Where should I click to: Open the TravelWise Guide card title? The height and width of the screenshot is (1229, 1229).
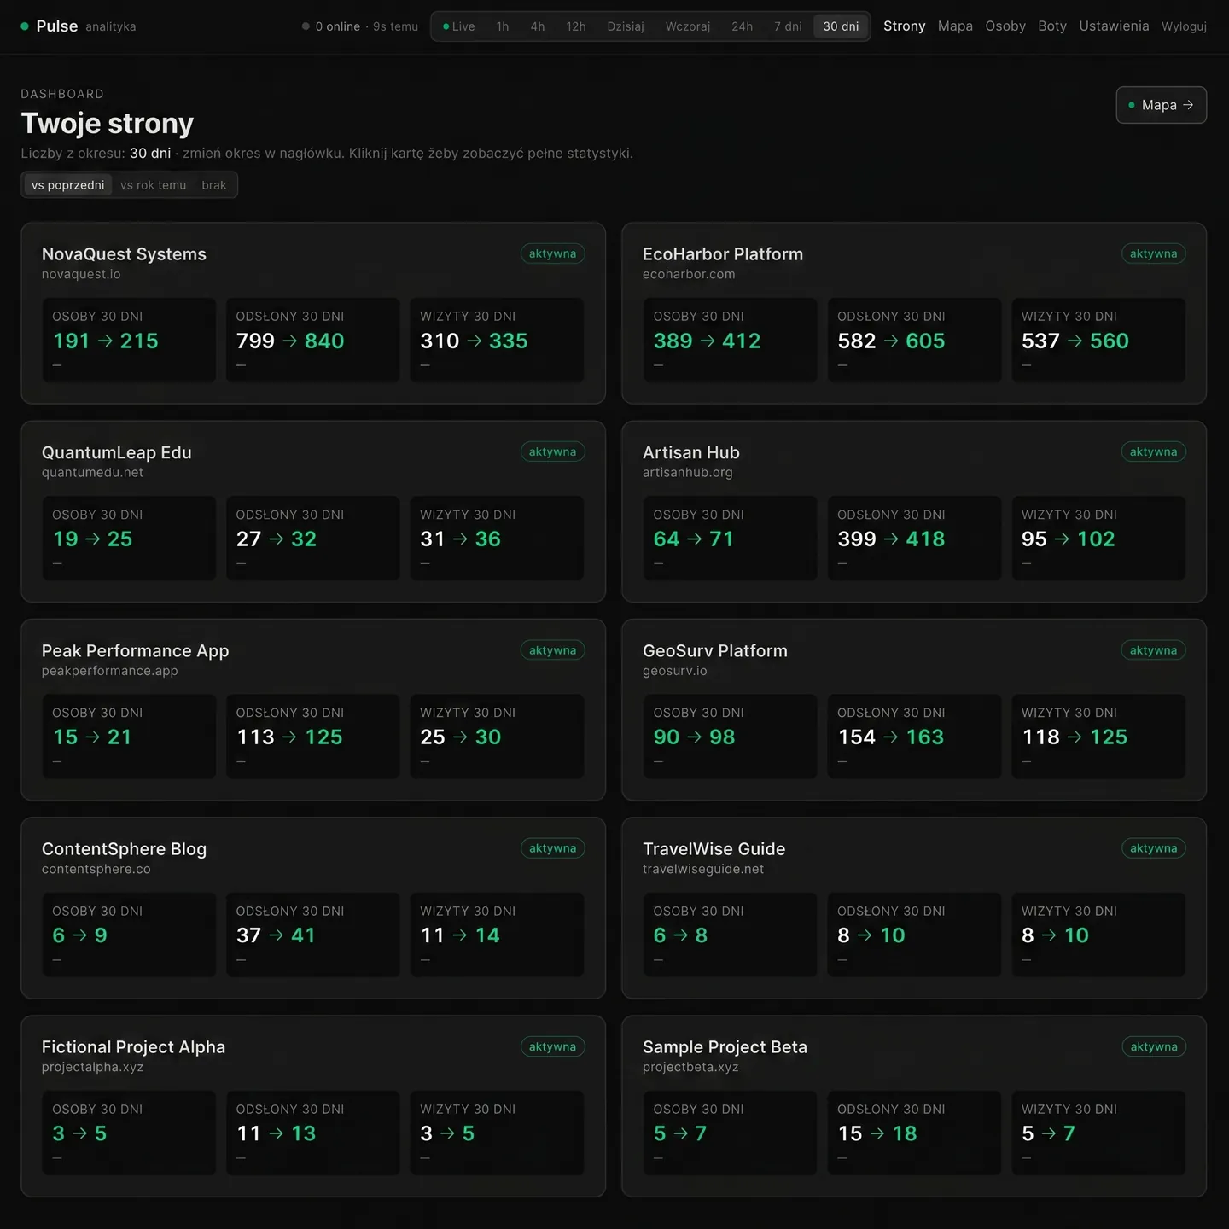[714, 849]
